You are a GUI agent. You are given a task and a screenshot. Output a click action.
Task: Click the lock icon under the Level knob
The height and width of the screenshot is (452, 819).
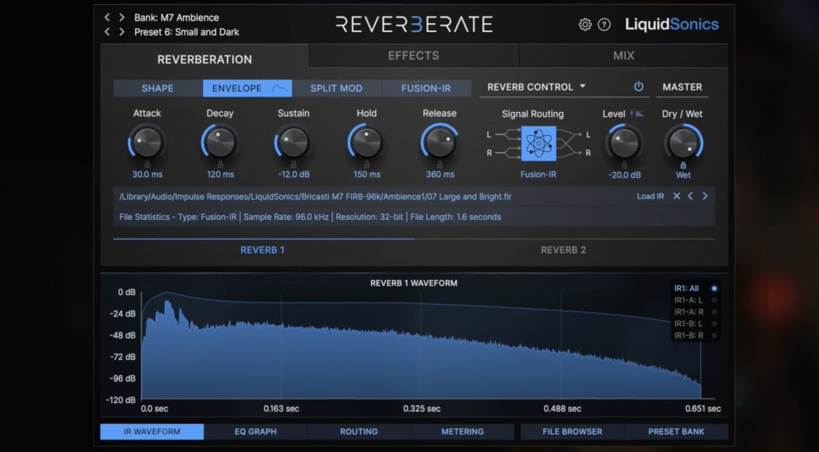(624, 165)
